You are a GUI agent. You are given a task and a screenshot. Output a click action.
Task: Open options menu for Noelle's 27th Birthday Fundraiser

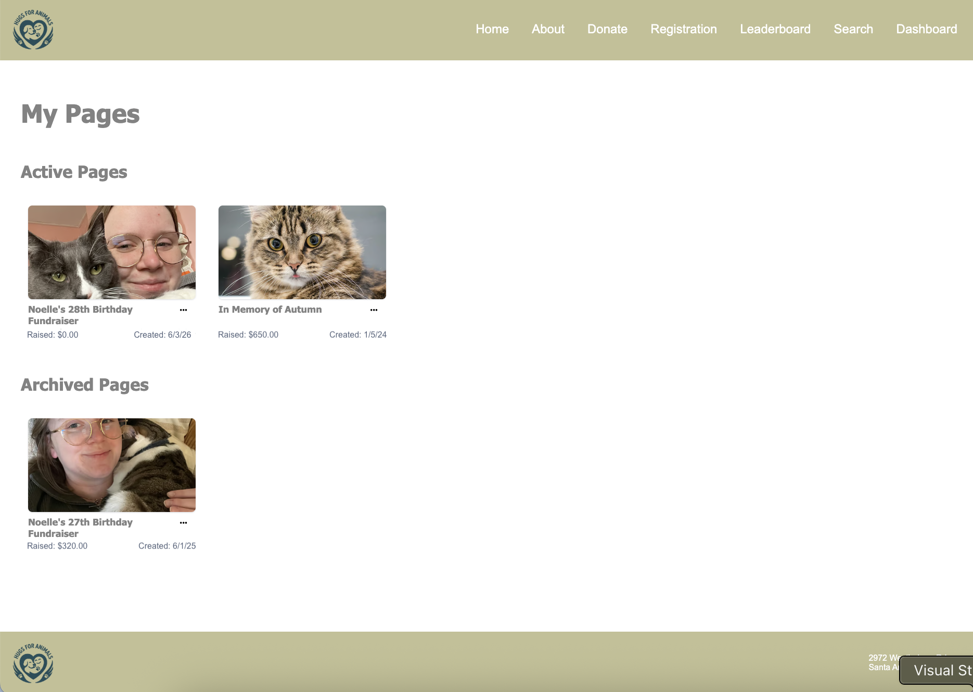183,523
